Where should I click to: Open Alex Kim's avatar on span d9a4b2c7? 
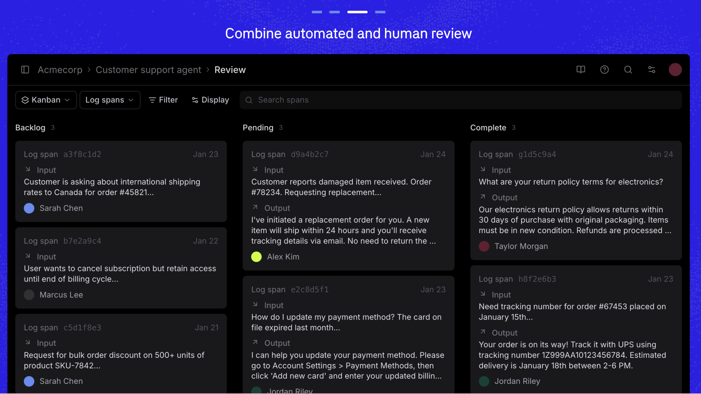256,257
